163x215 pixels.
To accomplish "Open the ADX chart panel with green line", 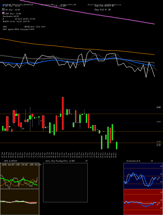I will point(20,176).
